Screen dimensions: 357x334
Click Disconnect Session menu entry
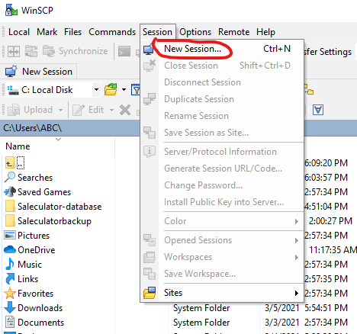(222, 82)
